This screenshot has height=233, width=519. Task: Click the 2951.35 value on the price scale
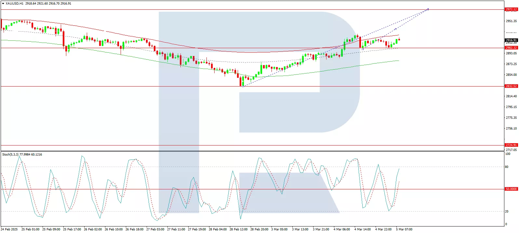pos(511,21)
